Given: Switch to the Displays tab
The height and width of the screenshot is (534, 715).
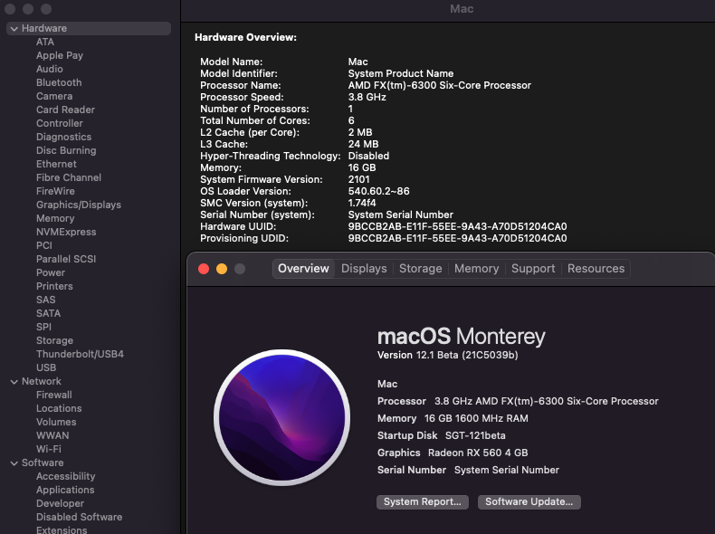Looking at the screenshot, I should 364,269.
